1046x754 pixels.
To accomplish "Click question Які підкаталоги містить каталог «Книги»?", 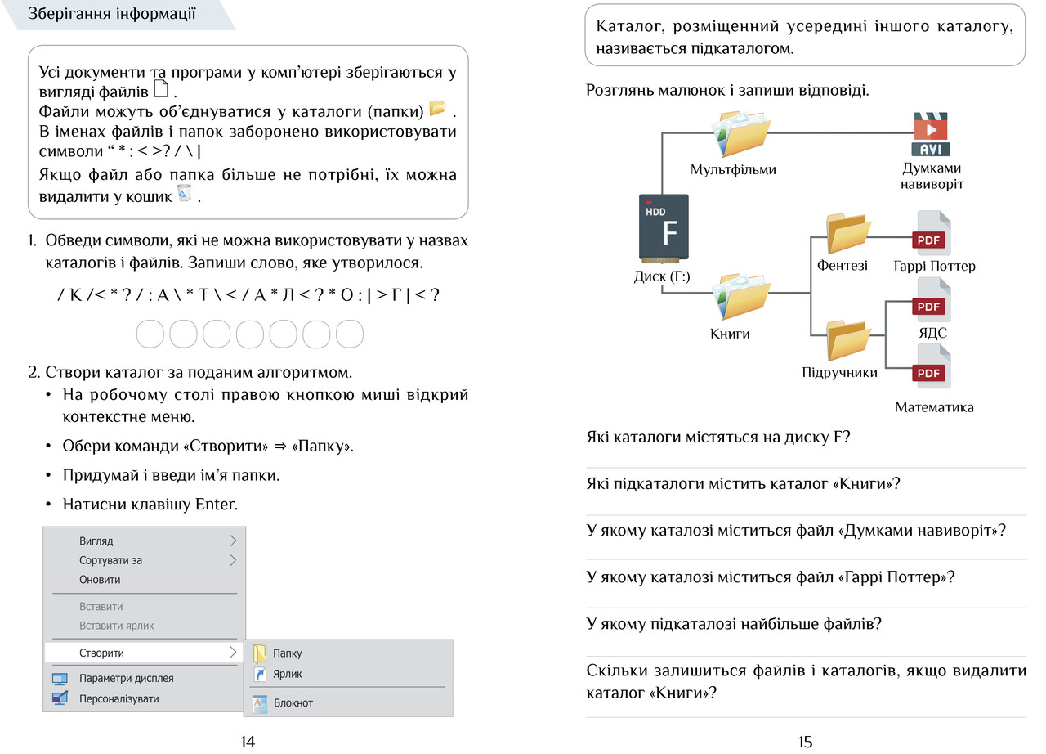I will click(x=743, y=483).
